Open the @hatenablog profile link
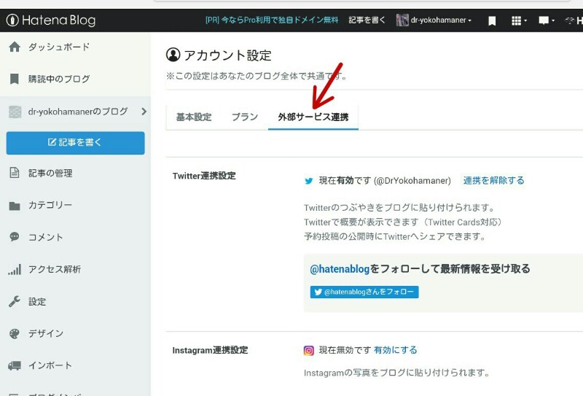This screenshot has width=583, height=396. point(340,268)
